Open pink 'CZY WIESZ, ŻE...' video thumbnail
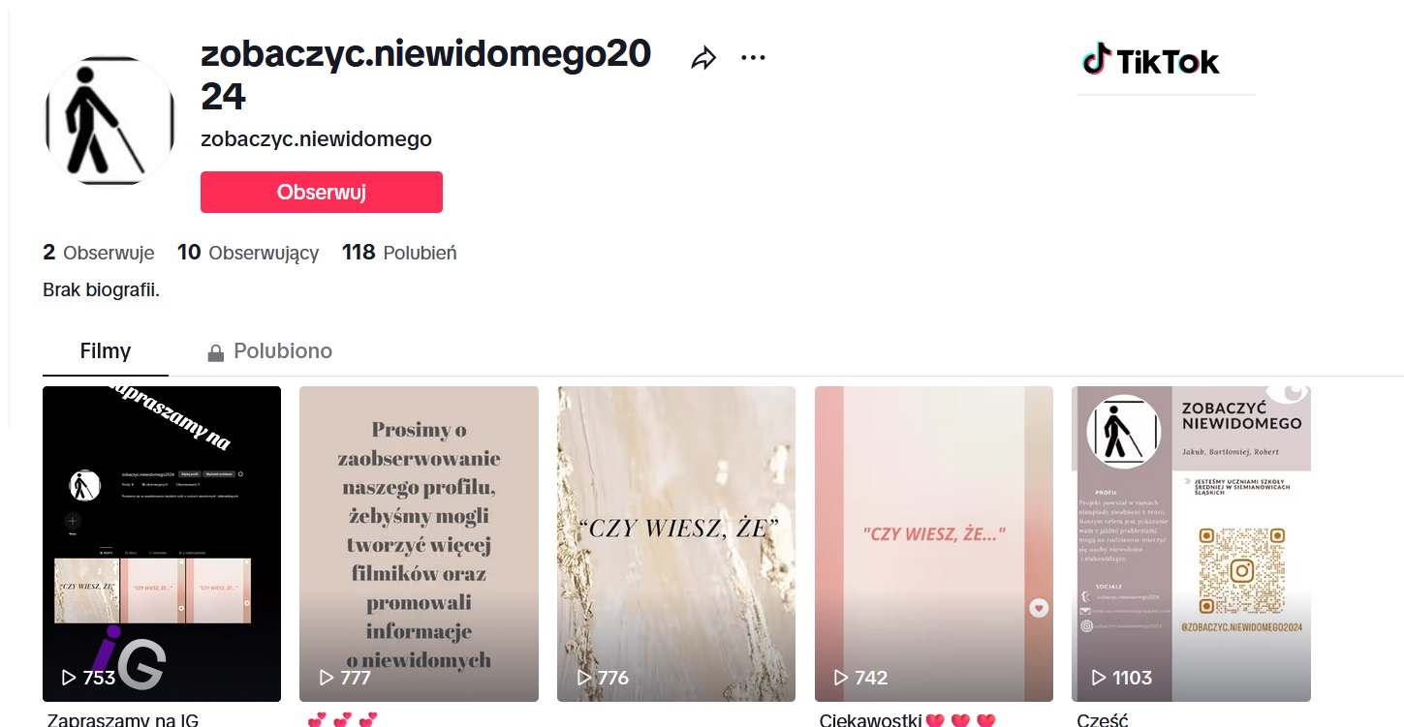Image resolution: width=1404 pixels, height=727 pixels. pyautogui.click(x=934, y=544)
